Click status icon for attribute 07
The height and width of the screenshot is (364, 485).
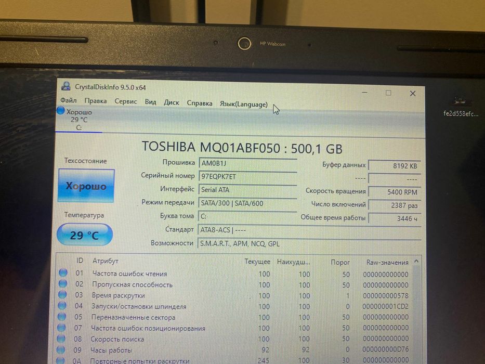tap(61, 328)
